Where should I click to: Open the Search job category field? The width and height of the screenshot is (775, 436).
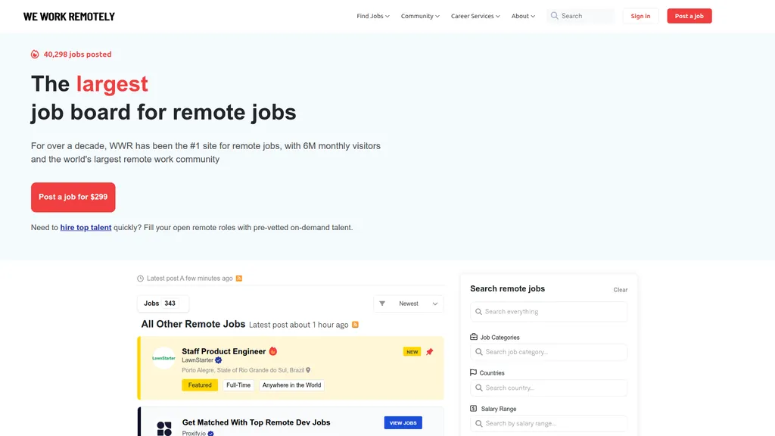click(549, 352)
